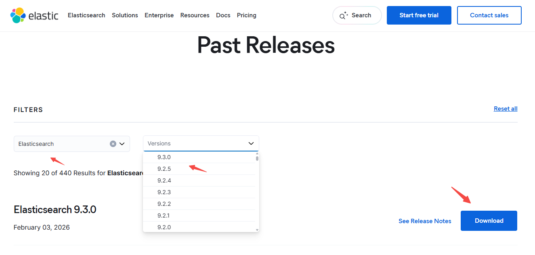Image resolution: width=535 pixels, height=255 pixels.
Task: Click the Past Releases heading
Action: tap(266, 45)
